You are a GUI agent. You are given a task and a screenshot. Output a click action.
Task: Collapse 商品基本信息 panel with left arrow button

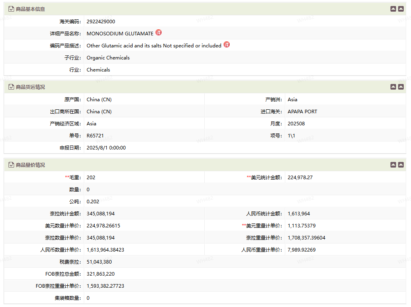click(393, 9)
